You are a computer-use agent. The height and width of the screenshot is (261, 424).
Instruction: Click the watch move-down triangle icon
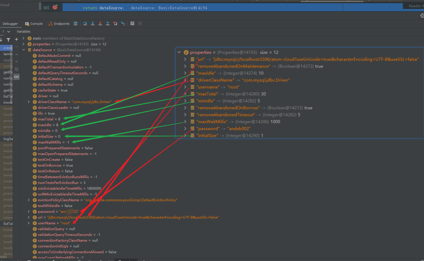17,61
